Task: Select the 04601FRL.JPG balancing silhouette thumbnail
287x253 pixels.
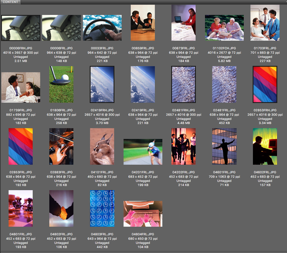Action: pyautogui.click(x=224, y=146)
